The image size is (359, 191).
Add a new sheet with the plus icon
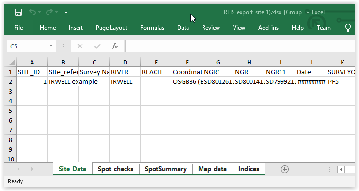pos(285,169)
